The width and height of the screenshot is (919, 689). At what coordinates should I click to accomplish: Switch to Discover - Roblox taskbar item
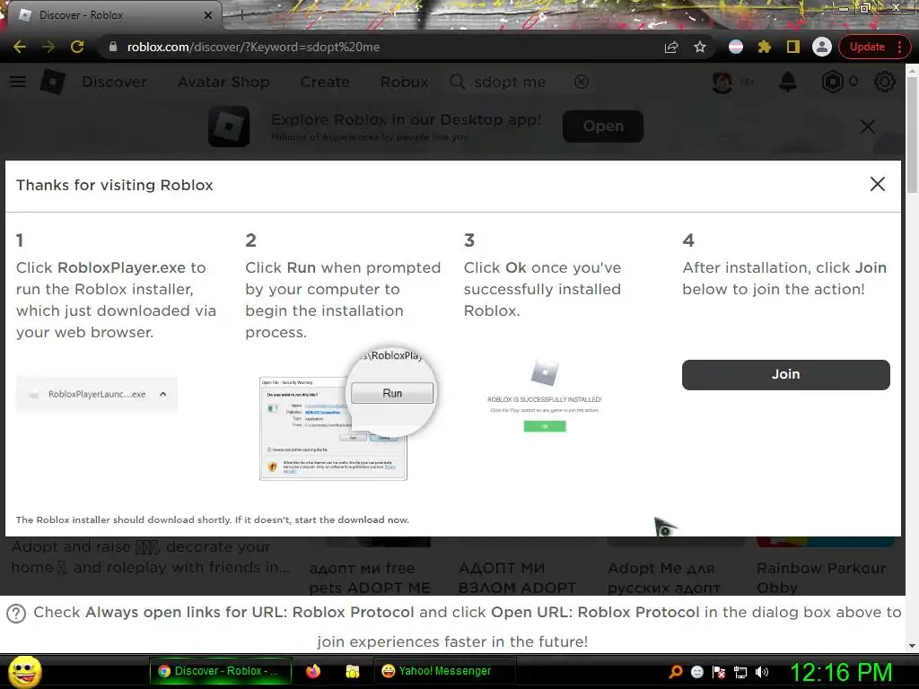pos(221,671)
